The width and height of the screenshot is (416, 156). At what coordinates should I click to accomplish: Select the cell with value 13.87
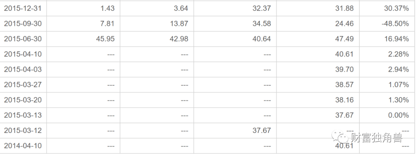click(179, 23)
